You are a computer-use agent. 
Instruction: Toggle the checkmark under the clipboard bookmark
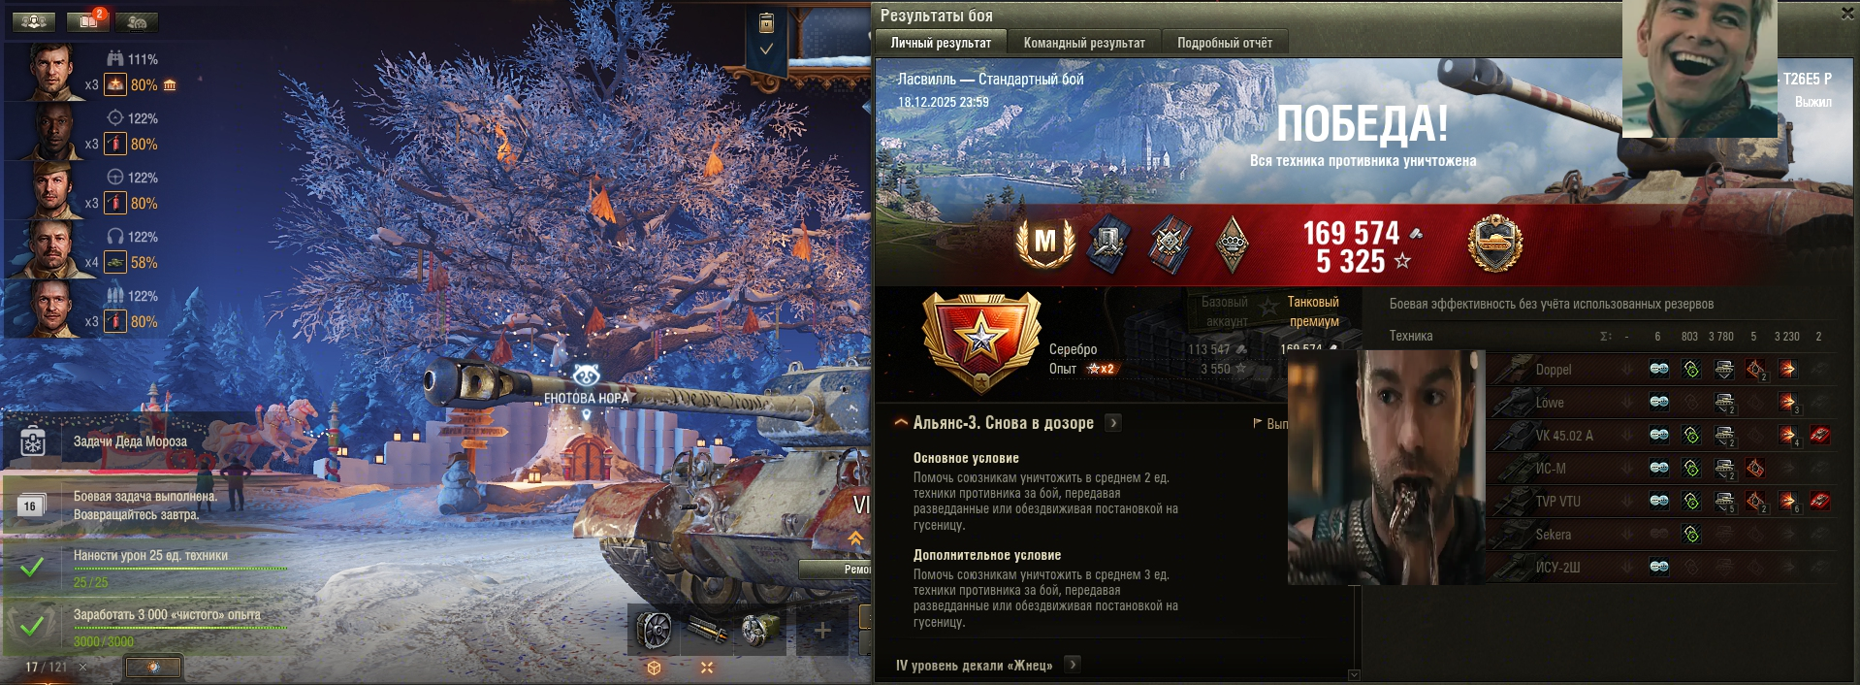766,49
